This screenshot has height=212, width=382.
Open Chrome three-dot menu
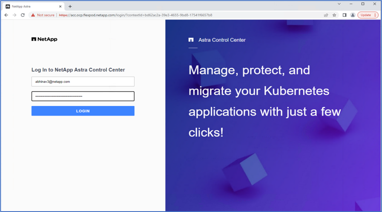375,15
